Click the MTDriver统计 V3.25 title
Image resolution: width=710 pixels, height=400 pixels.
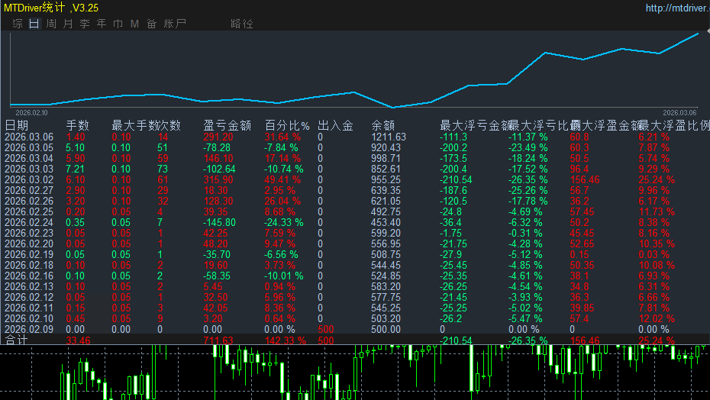50,8
